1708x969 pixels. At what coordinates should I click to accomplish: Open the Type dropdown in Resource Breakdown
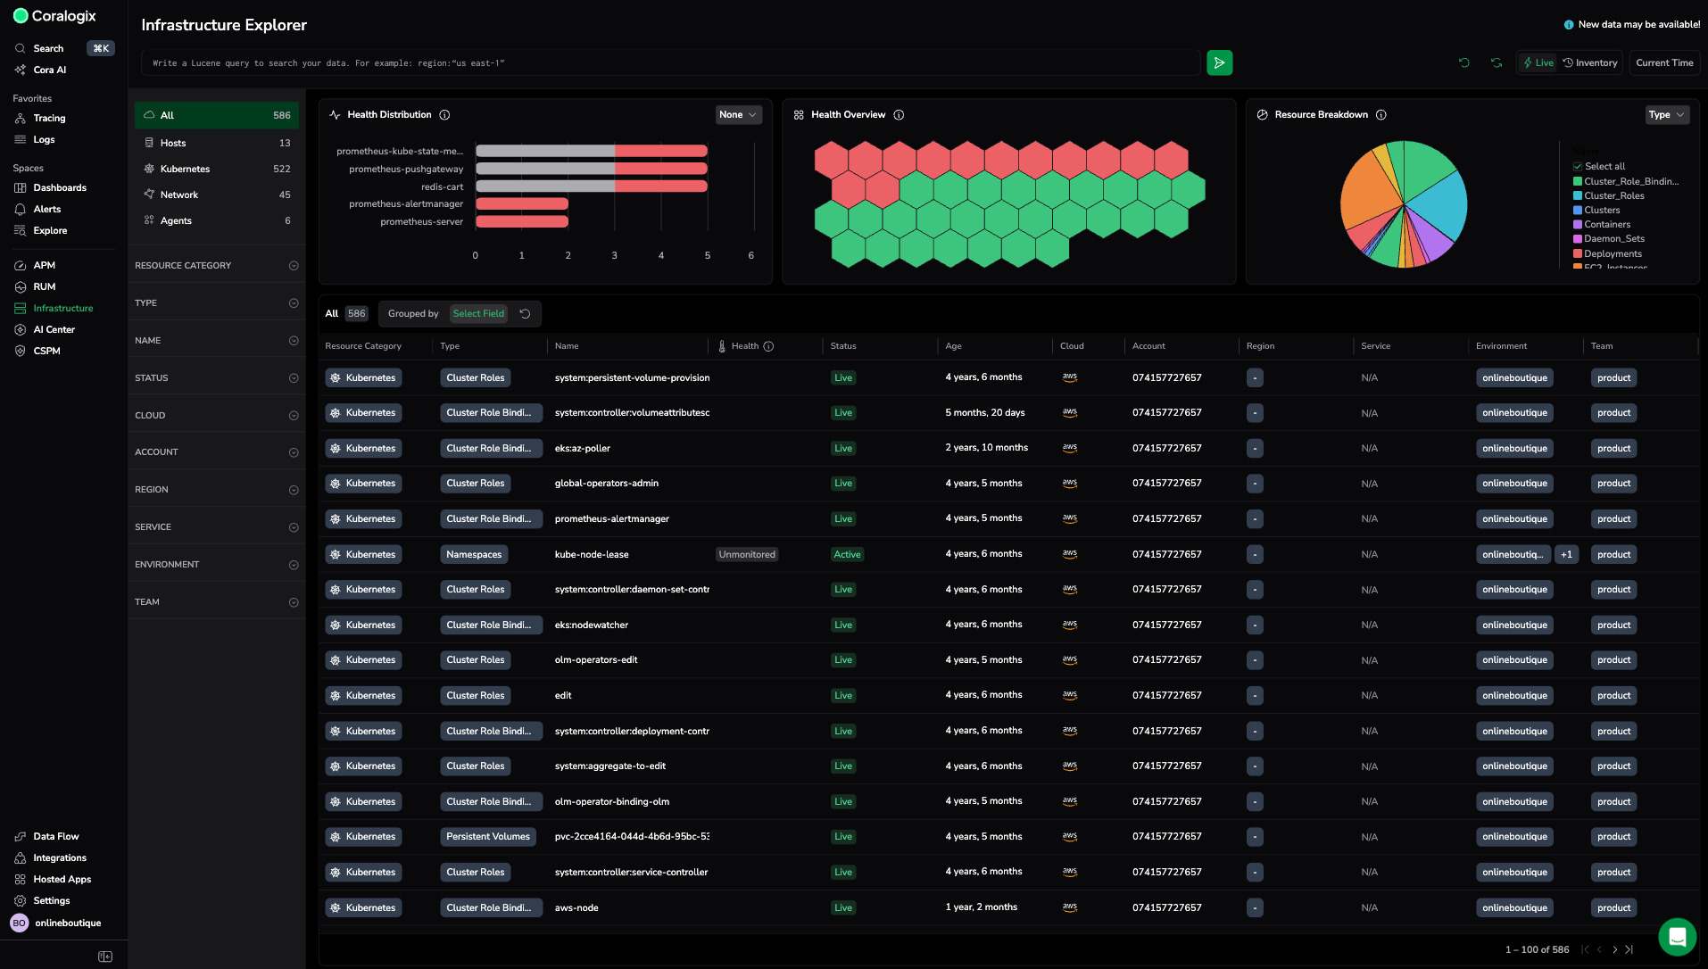[x=1666, y=115]
